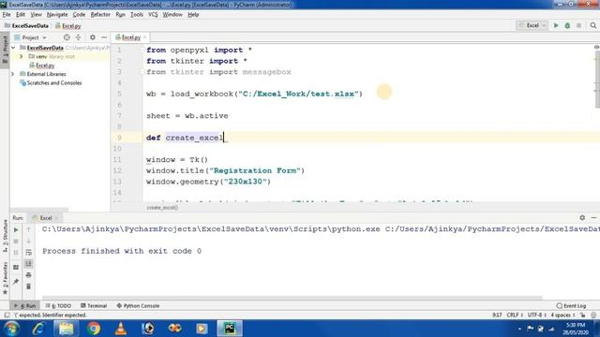Open the CRLF line separator selector
This screenshot has height=337, width=600.
(515, 315)
